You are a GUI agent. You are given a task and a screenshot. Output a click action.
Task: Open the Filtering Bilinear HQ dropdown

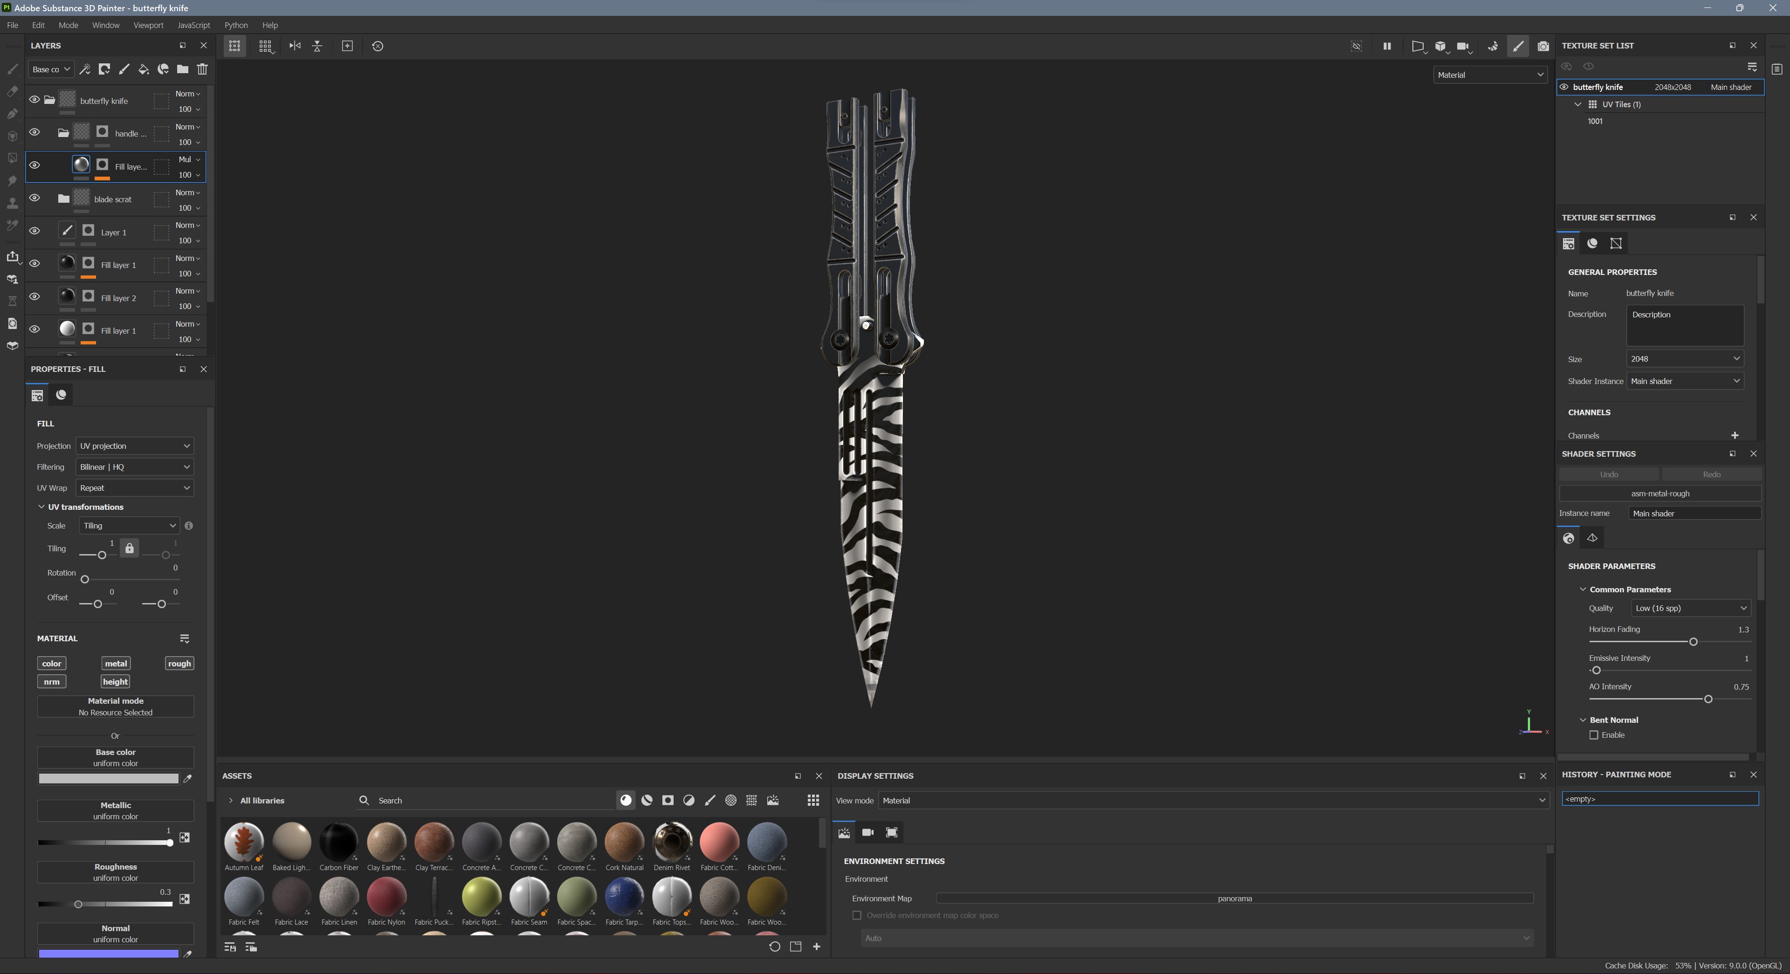(x=134, y=467)
